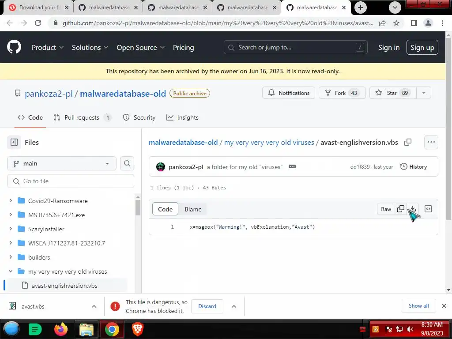Share this page icon in address bar
Image resolution: width=452 pixels, height=339 pixels.
(x=382, y=23)
